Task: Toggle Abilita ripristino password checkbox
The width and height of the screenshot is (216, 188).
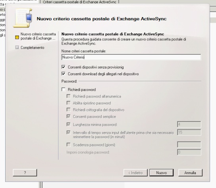Action: click(x=68, y=103)
